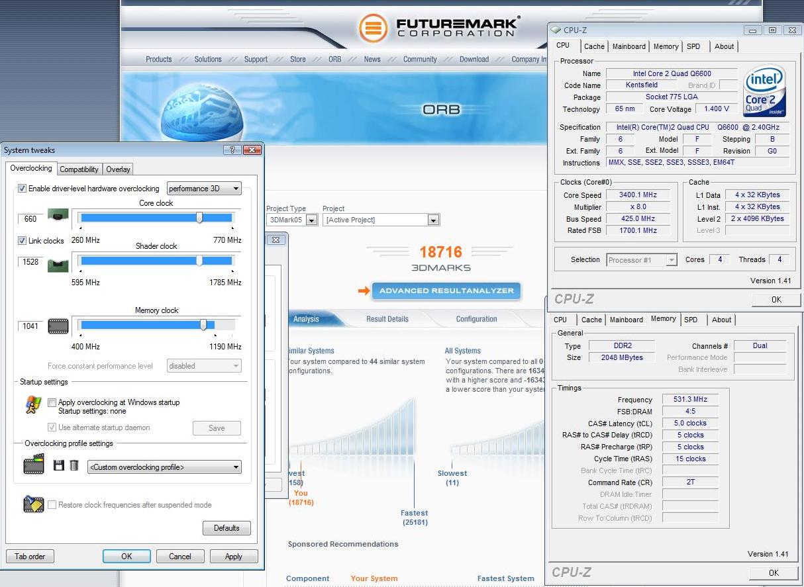Click Apply in System tweaks dialog
This screenshot has height=587, width=804.
tap(234, 557)
